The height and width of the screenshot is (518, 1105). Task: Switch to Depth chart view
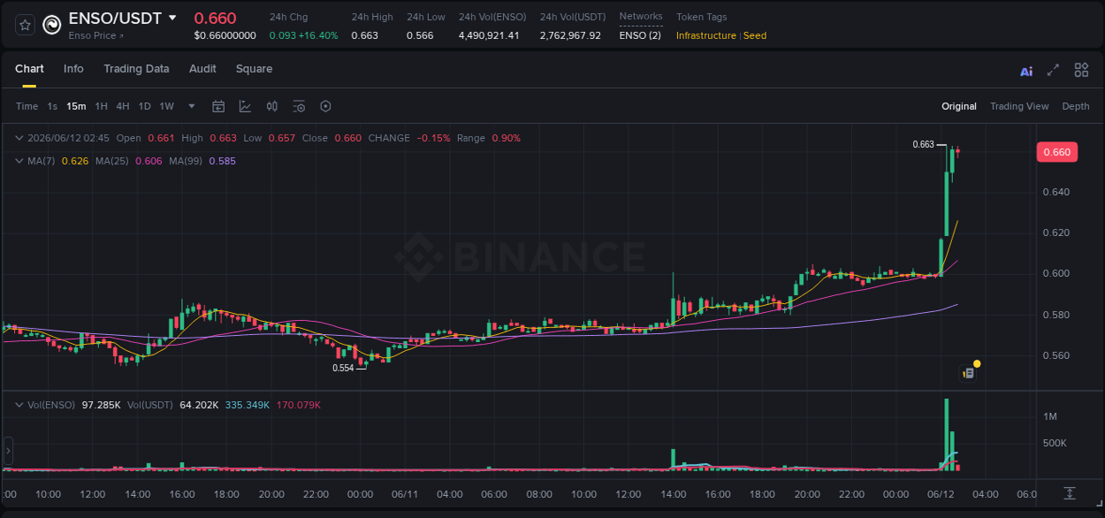coord(1076,106)
